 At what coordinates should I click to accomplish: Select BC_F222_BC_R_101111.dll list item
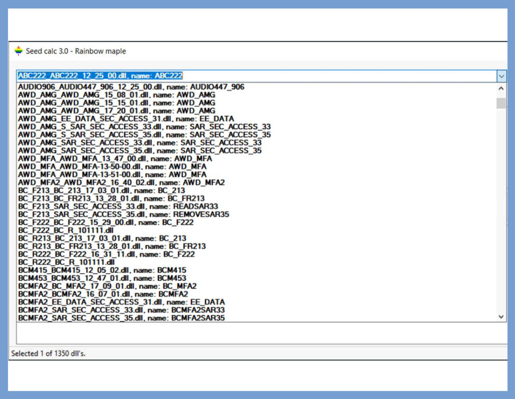coord(66,230)
